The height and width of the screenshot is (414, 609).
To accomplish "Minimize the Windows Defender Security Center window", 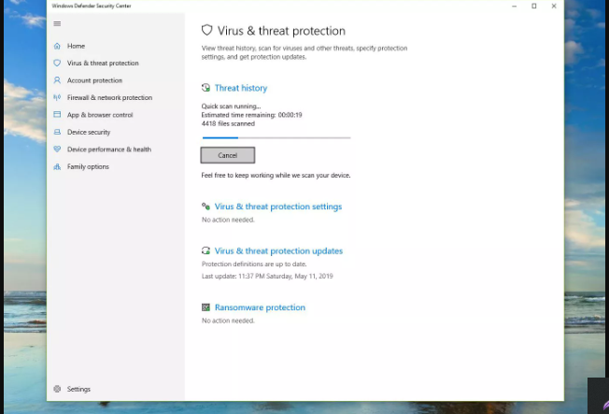I will click(x=515, y=6).
